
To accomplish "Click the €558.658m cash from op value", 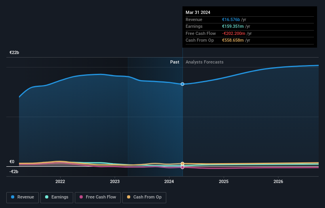I will pyautogui.click(x=233, y=40).
